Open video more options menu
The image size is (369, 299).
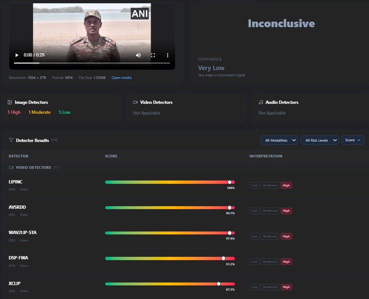pos(167,55)
